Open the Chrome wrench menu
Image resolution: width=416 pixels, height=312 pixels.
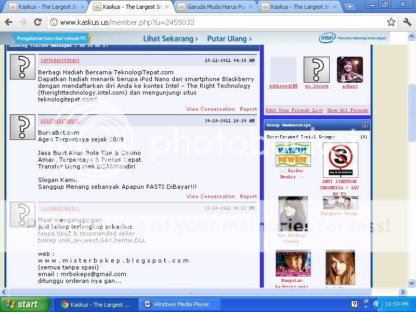coord(407,22)
